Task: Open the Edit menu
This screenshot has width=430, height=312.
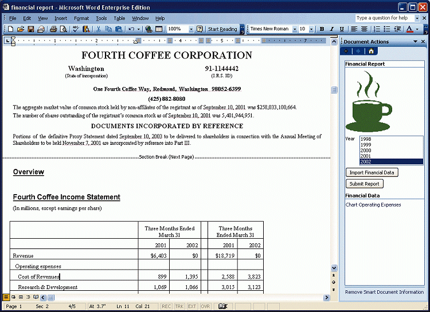Action: point(27,18)
